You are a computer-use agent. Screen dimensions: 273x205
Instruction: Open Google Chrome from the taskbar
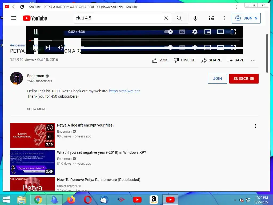38,200
